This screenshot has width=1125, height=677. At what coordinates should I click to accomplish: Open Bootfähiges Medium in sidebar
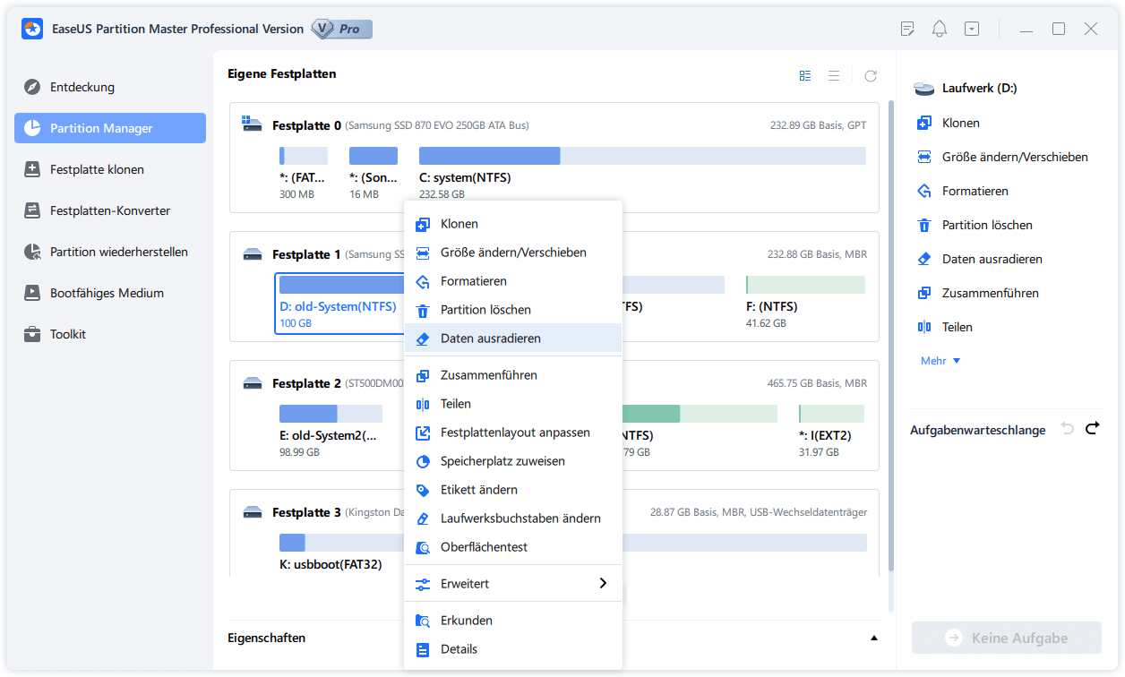[x=110, y=293]
